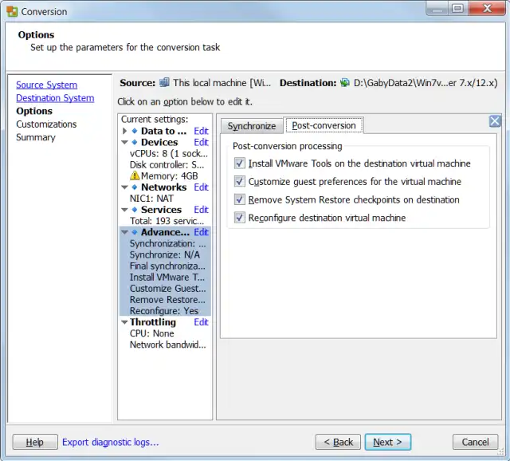The height and width of the screenshot is (461, 510).
Task: Uncheck Remove System Restore checkpoints on destination
Action: 240,199
